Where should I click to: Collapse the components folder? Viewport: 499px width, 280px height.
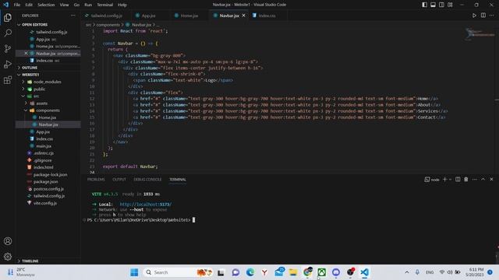(x=48, y=110)
